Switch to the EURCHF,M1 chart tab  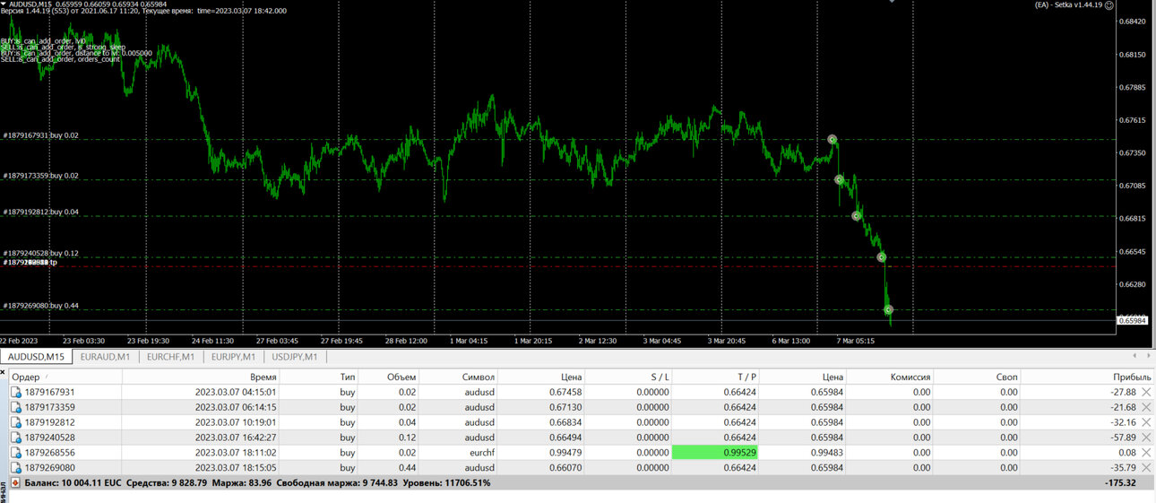tap(170, 357)
